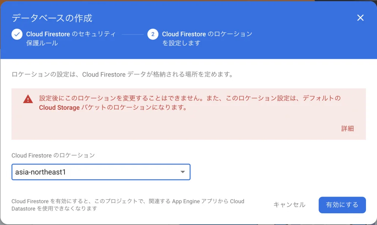Click the Cloud Firestore のロケーション field label
Screen dimensions: 377x225
pyautogui.click(x=53, y=155)
